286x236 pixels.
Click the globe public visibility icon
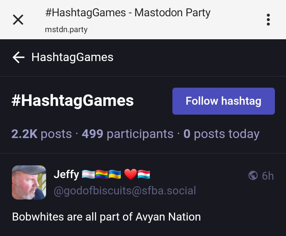[253, 175]
